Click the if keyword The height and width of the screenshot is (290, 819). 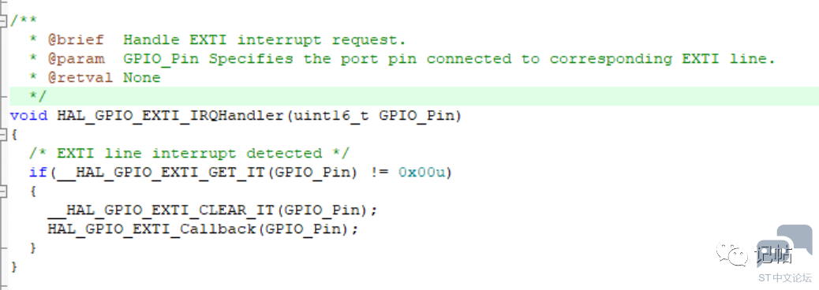[38, 172]
